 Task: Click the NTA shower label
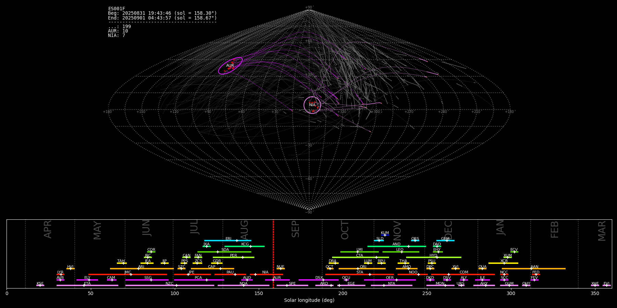pyautogui.click(x=392, y=284)
